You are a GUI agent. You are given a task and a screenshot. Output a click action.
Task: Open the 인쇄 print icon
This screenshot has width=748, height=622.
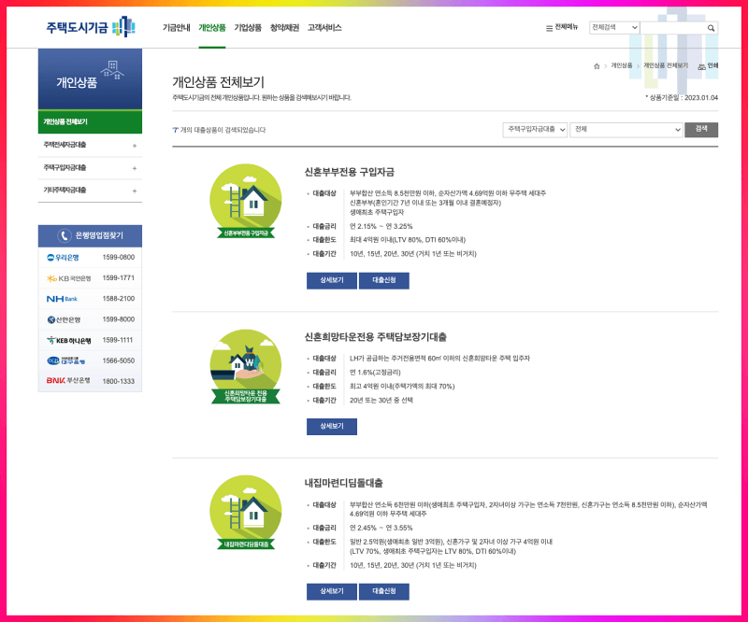(x=703, y=65)
